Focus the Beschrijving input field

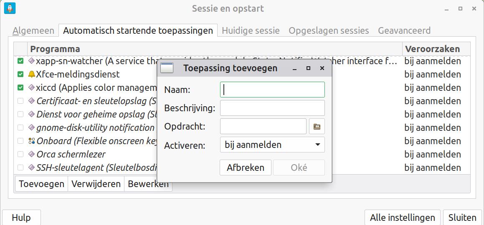(x=272, y=108)
